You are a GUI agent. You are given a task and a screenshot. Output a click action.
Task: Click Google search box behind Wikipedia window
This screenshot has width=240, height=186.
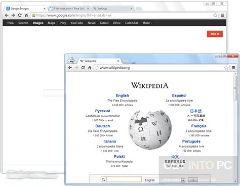pos(54,93)
